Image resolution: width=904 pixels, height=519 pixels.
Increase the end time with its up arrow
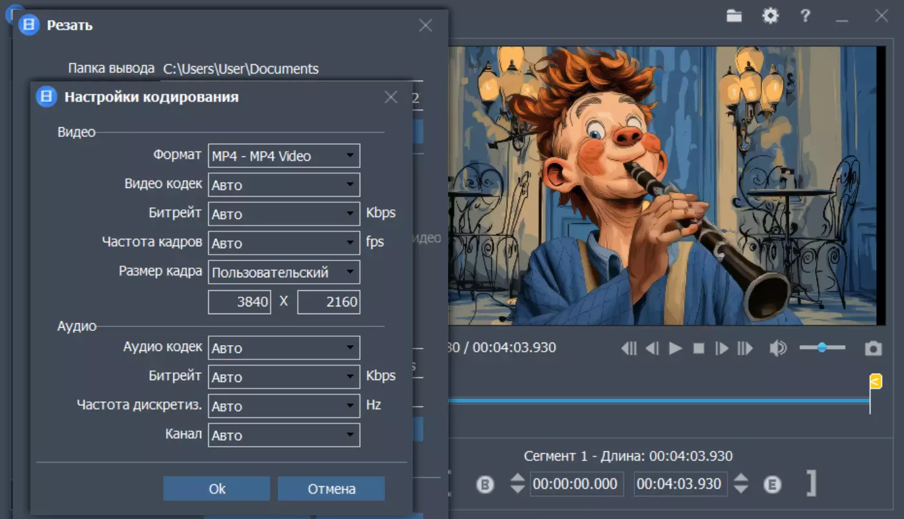click(x=741, y=478)
